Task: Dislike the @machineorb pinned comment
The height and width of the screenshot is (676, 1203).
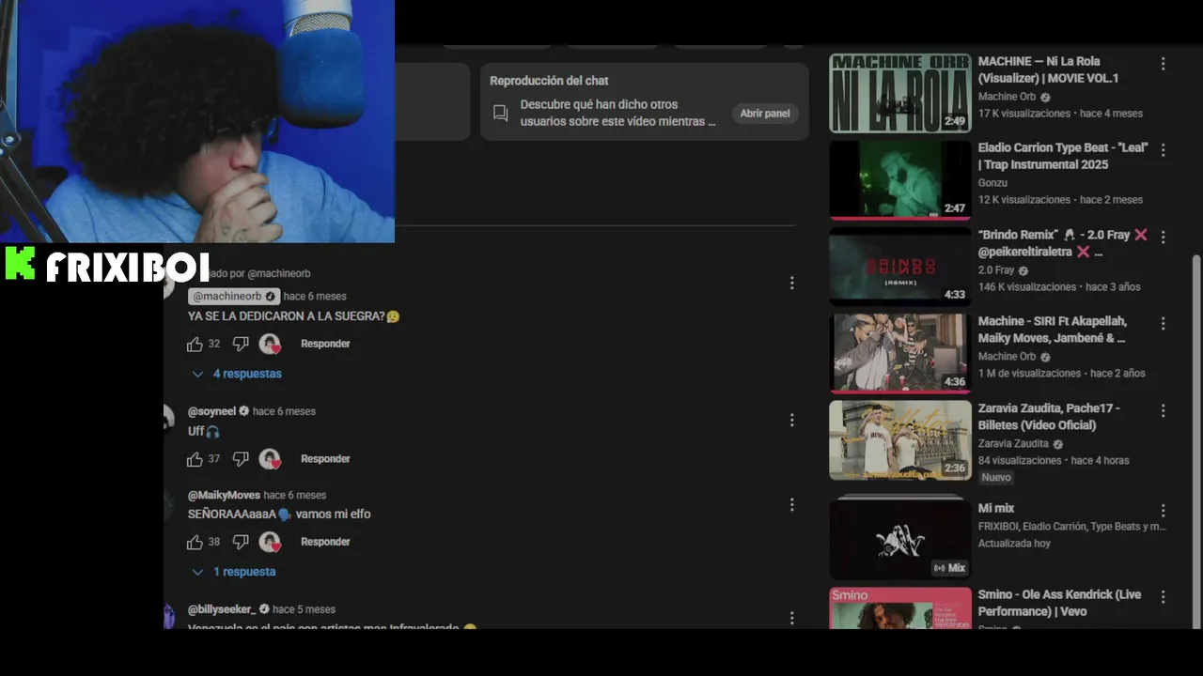Action: coord(241,345)
